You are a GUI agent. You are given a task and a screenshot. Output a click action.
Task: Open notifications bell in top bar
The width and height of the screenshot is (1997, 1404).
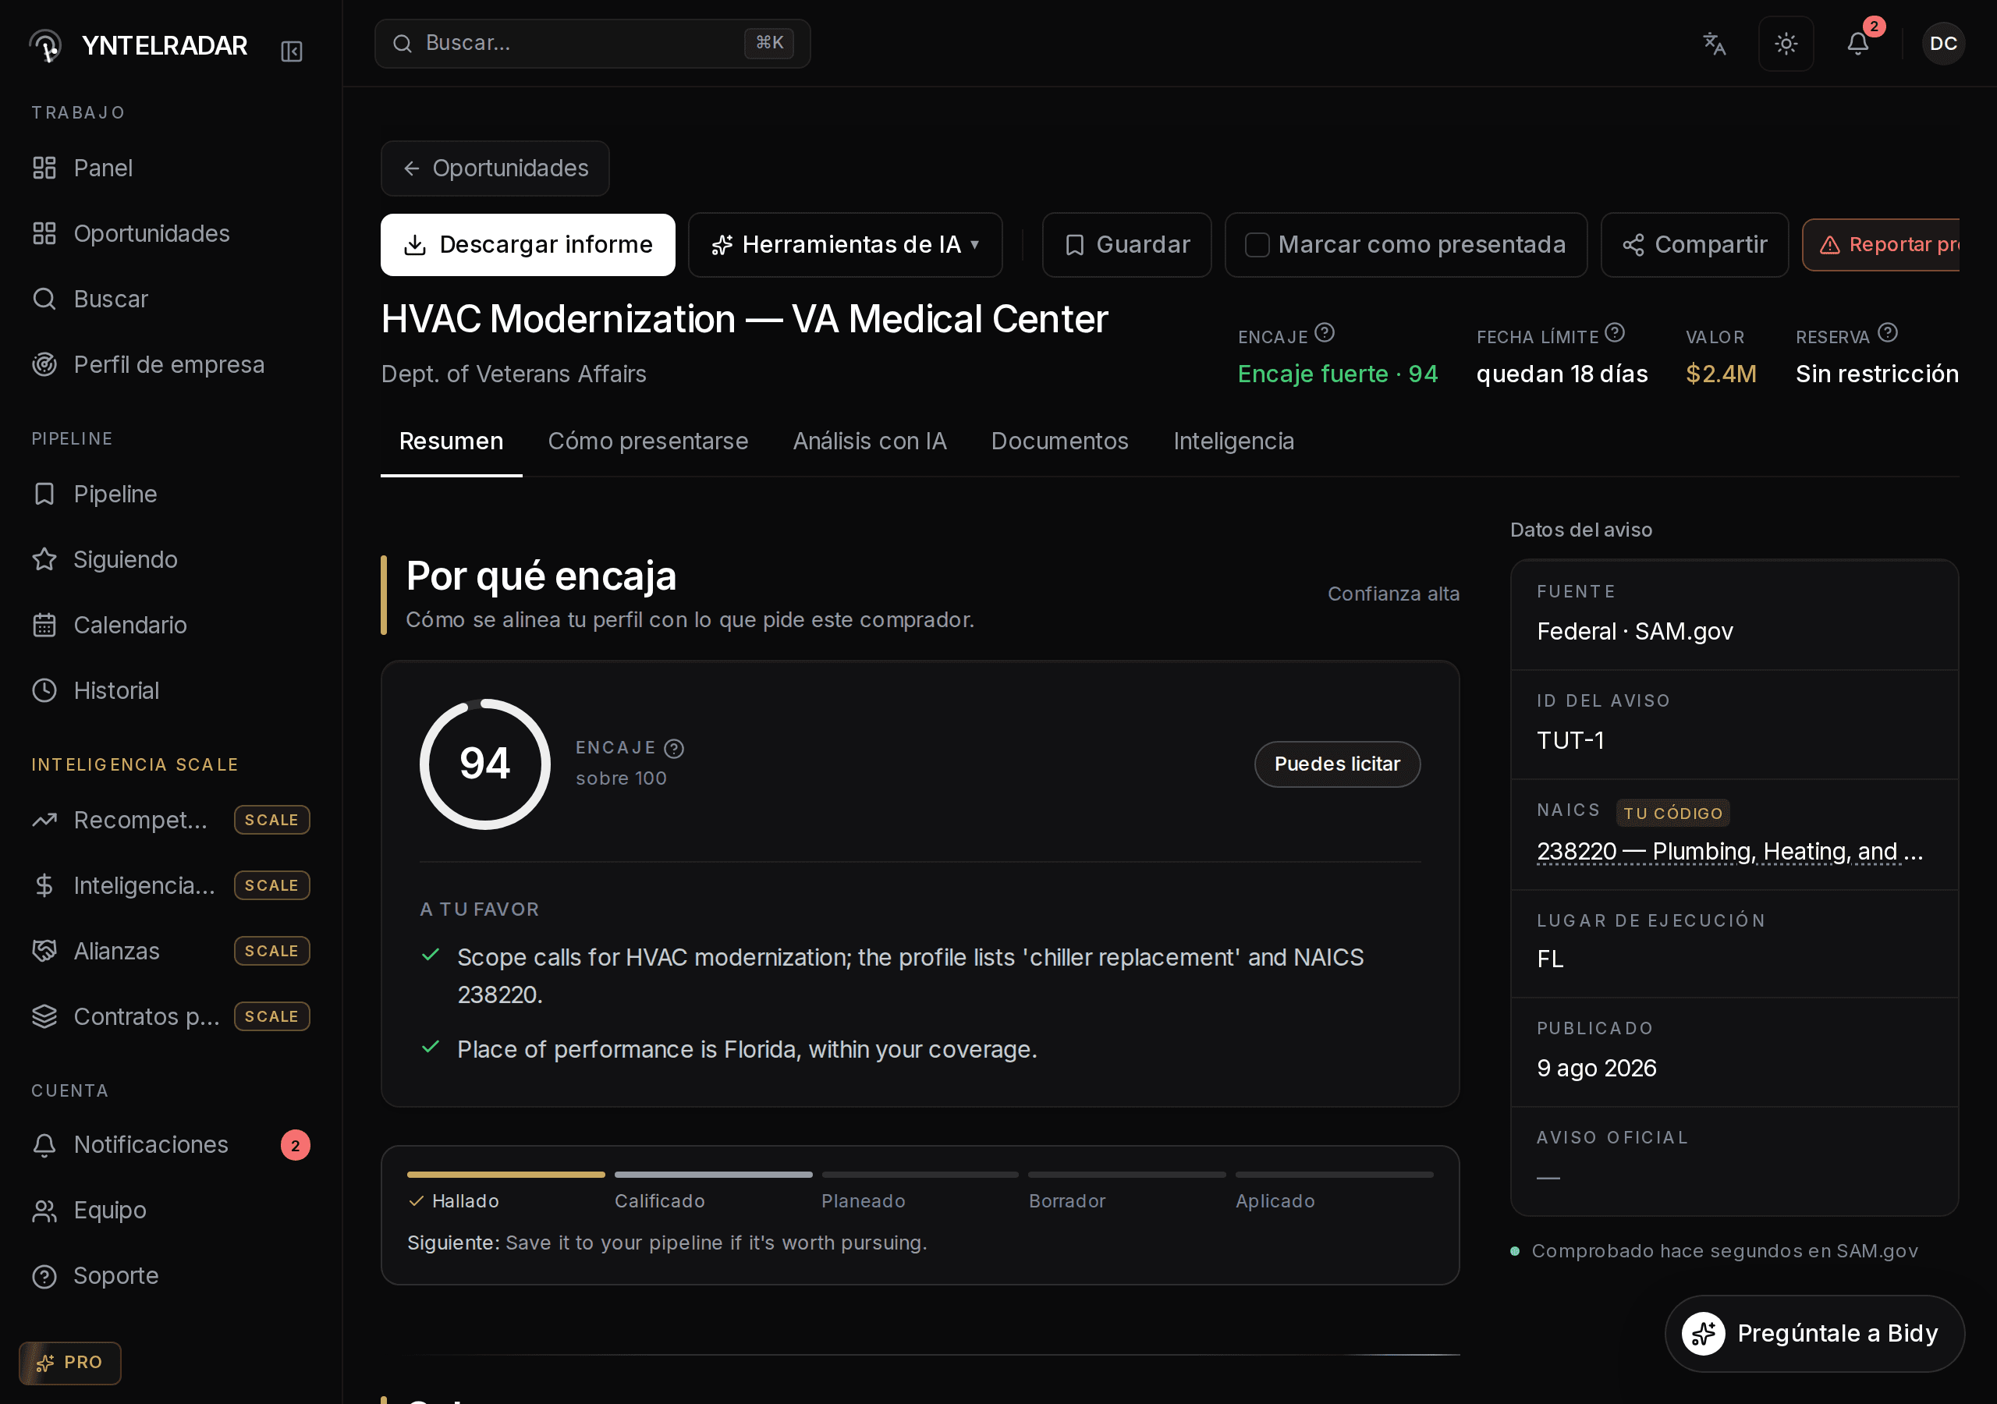click(1857, 44)
